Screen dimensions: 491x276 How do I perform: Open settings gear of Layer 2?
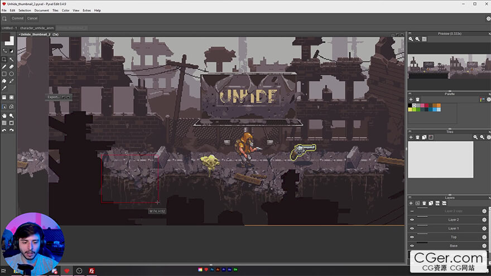click(484, 220)
